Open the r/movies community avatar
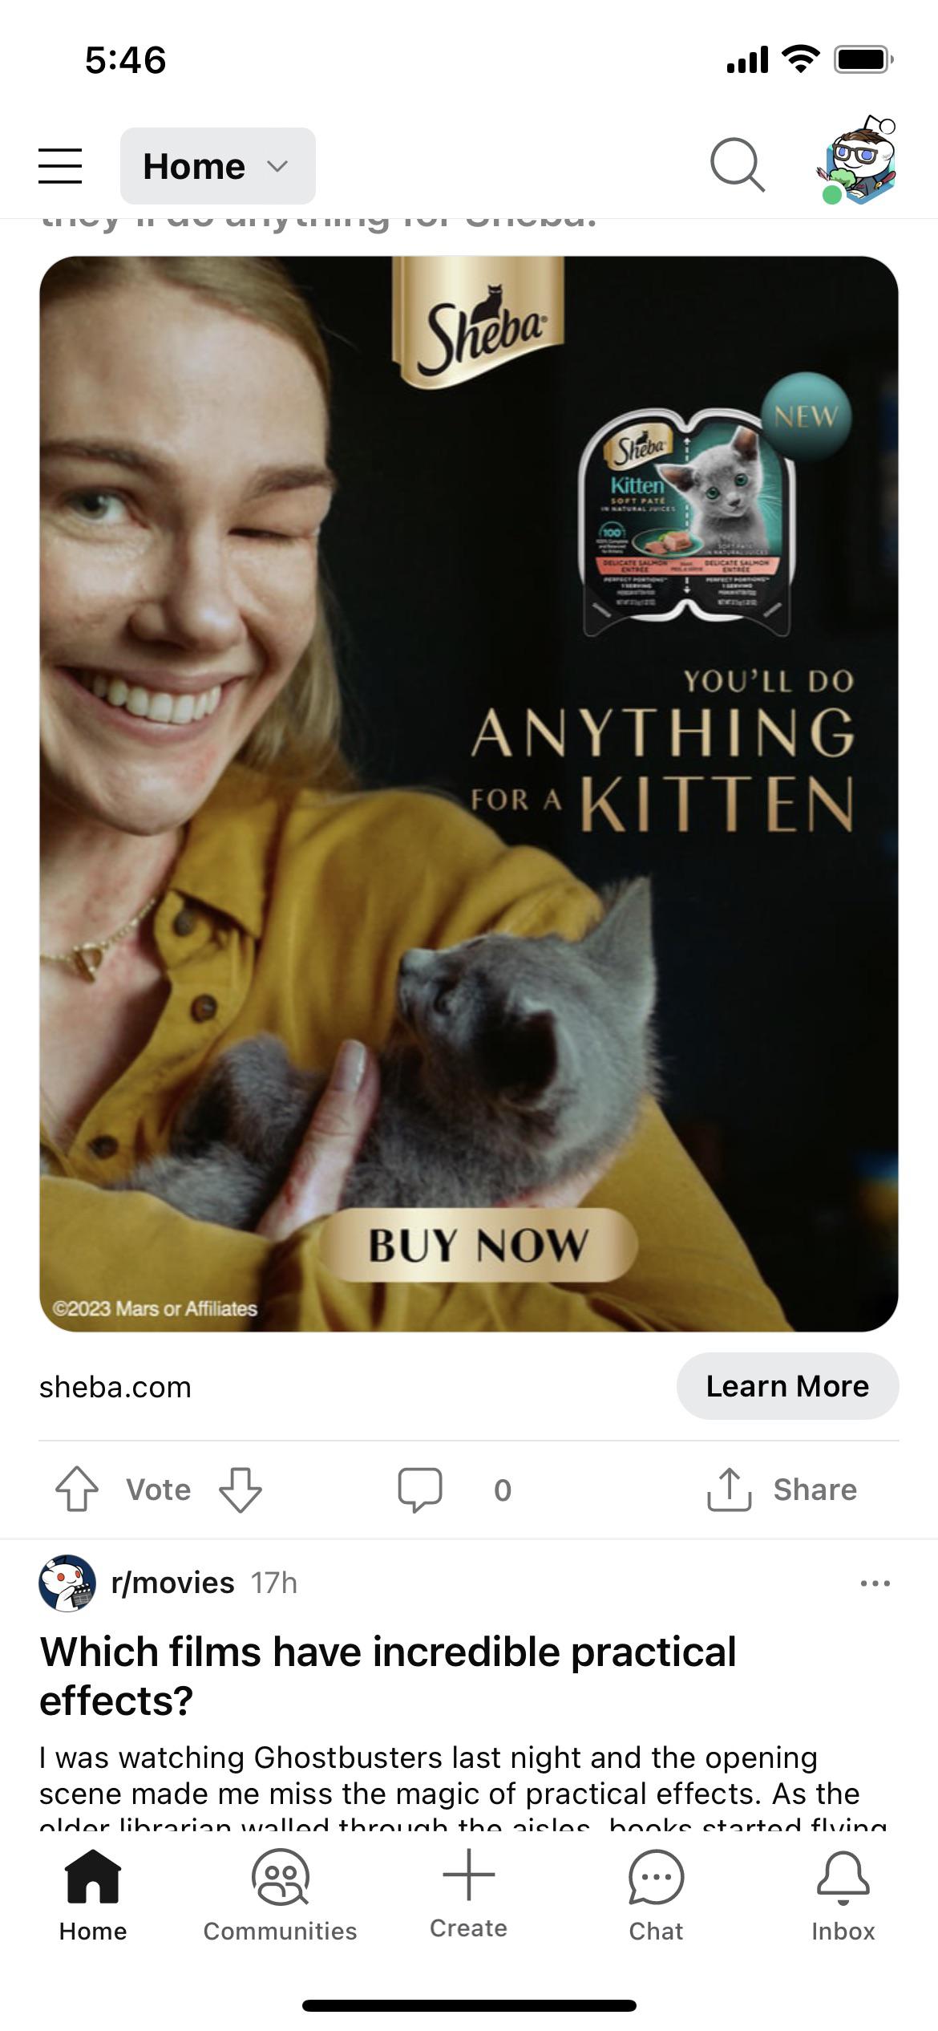 click(67, 1583)
